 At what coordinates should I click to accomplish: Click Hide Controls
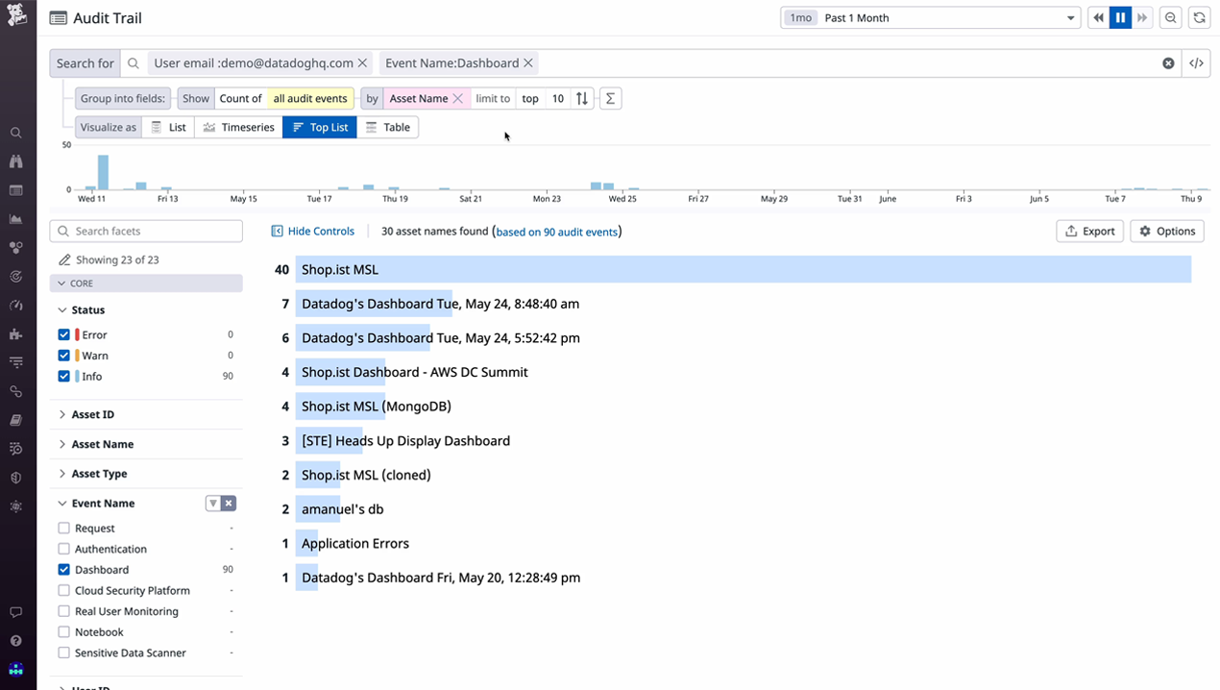coord(313,232)
